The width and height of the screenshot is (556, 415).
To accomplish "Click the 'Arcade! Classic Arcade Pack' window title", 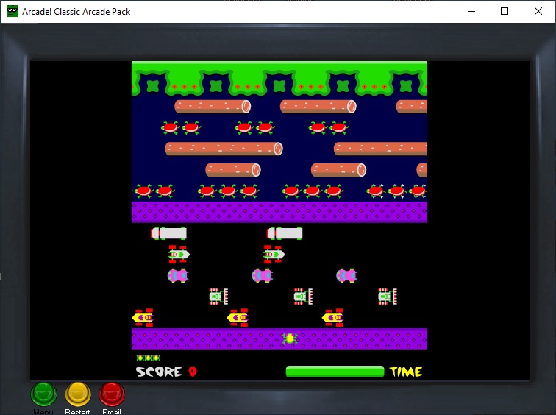I will click(x=76, y=12).
